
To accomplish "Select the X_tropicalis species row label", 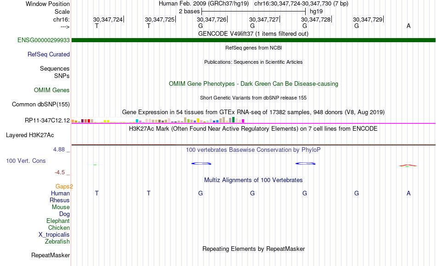I will point(54,235).
